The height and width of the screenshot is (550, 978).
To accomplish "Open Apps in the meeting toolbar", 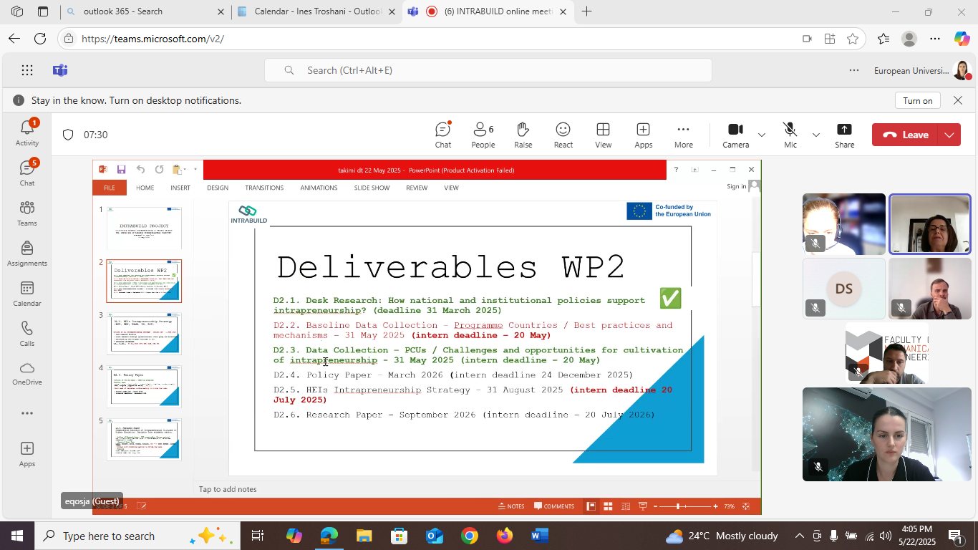I will coord(644,135).
